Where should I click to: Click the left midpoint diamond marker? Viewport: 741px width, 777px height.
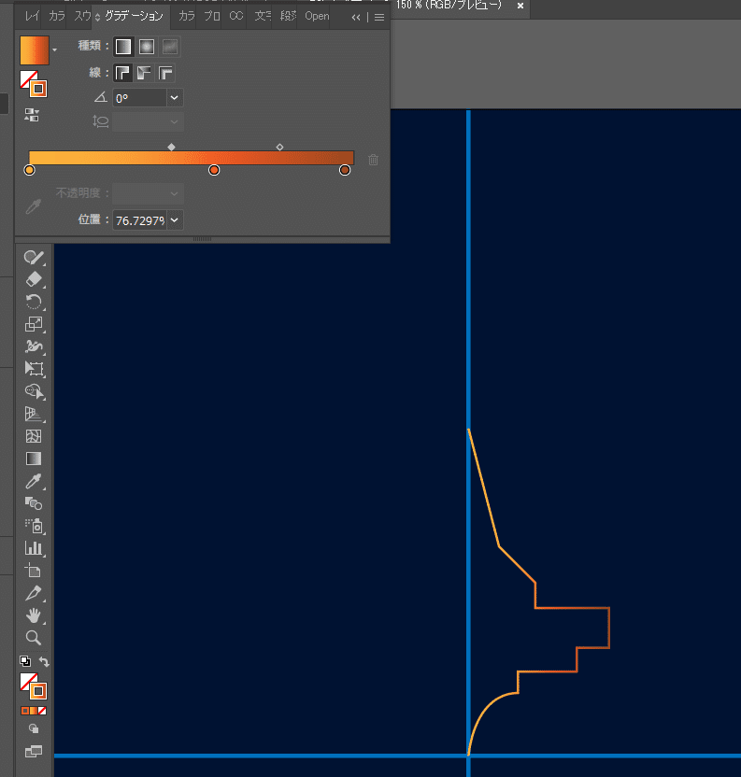(171, 148)
